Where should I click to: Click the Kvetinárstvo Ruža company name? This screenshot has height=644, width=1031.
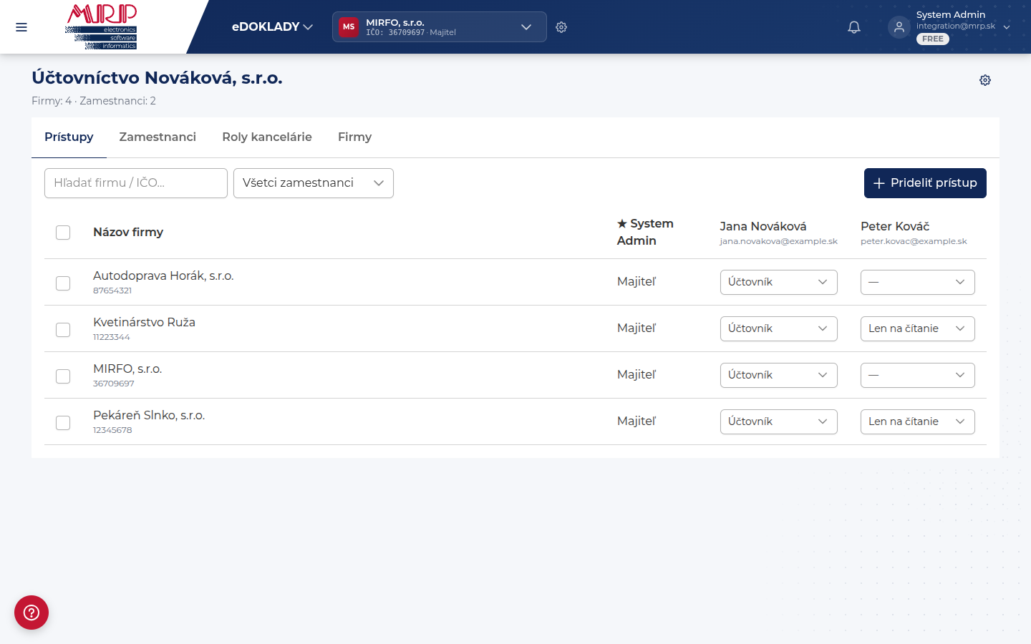pyautogui.click(x=144, y=322)
